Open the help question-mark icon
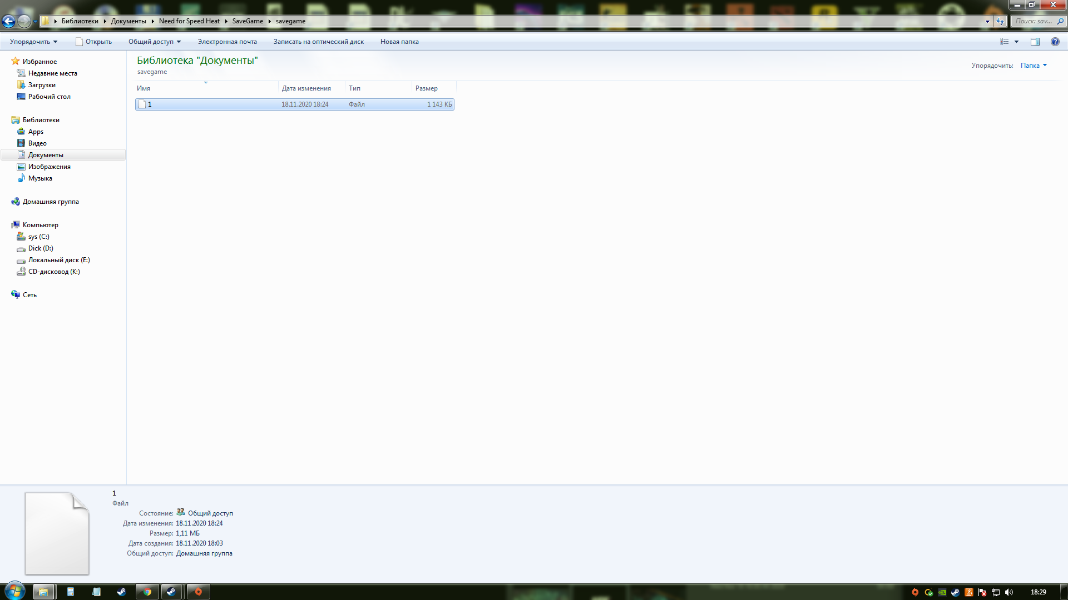Screen dimensions: 1068x600 click(x=1055, y=42)
